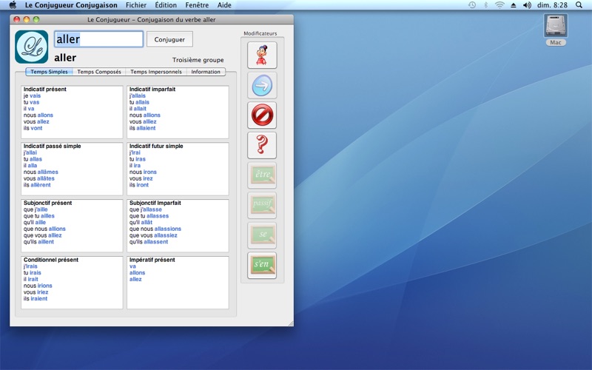Open the Fichier menu
The width and height of the screenshot is (592, 370).
click(136, 5)
